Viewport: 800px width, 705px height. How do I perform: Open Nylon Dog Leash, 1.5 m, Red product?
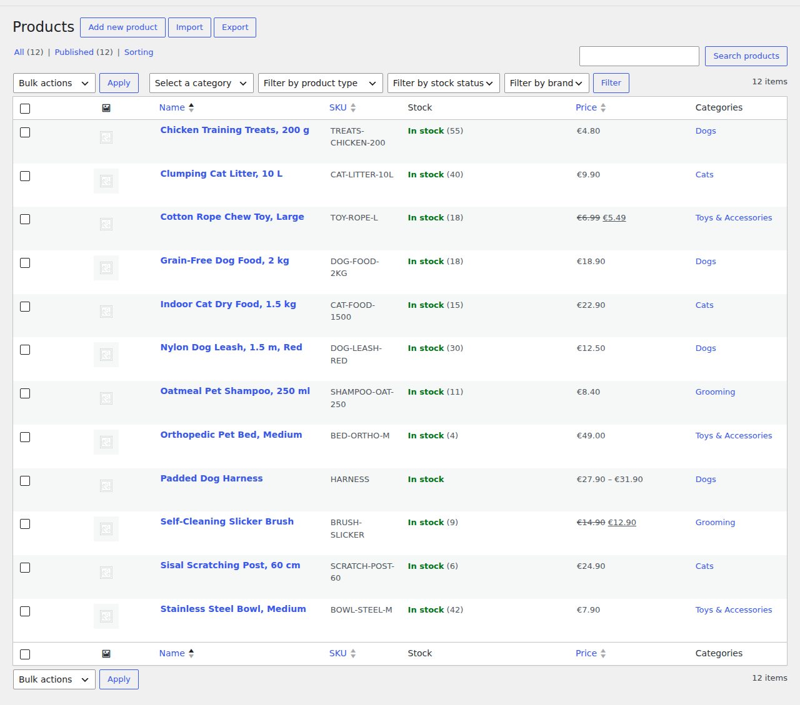click(231, 347)
